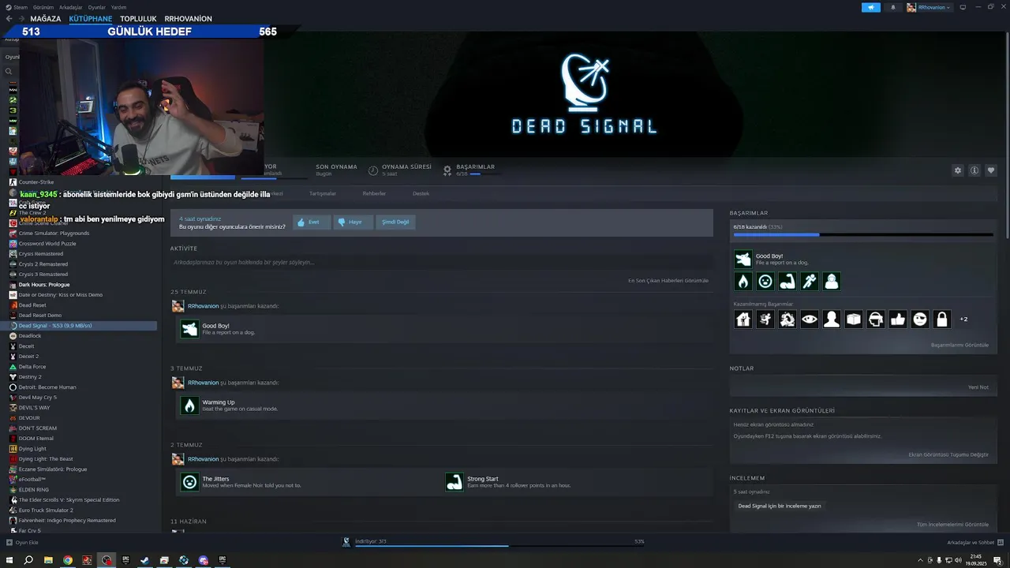Open the RRHOVANİON profile tab

click(188, 19)
